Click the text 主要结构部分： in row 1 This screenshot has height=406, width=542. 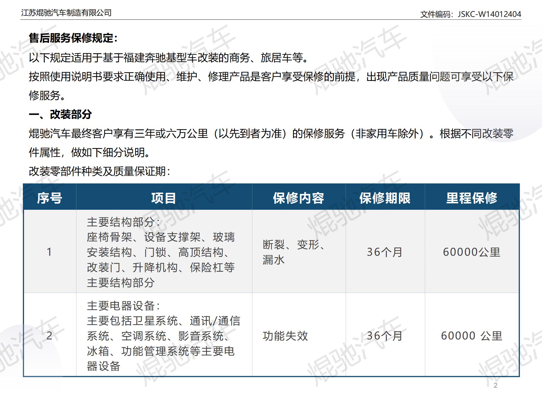click(x=124, y=222)
